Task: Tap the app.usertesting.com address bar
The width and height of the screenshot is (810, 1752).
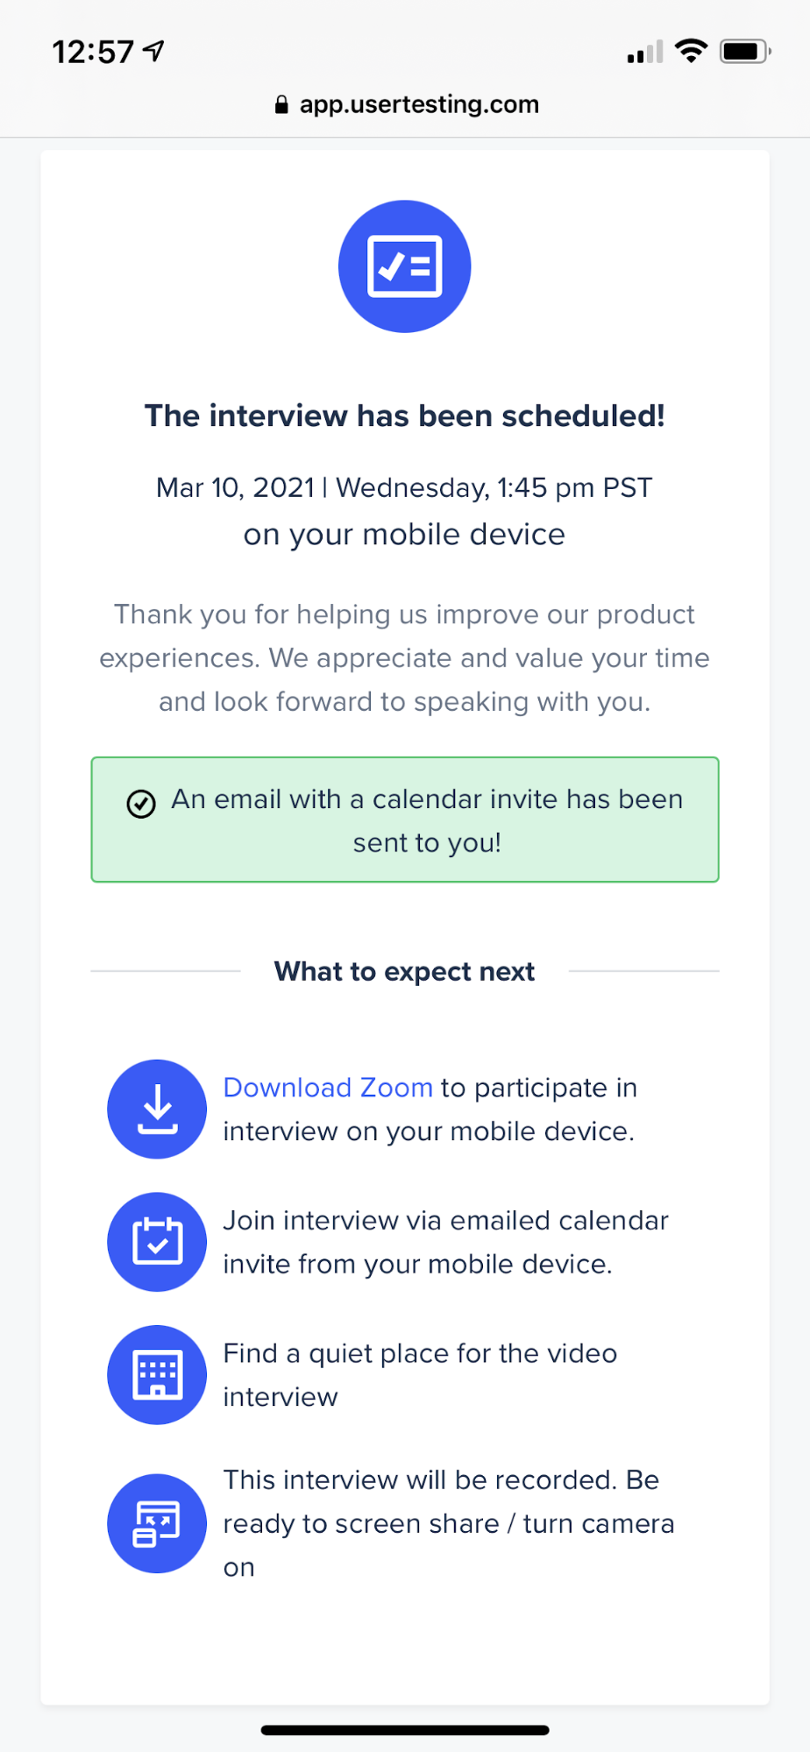Action: point(406,104)
